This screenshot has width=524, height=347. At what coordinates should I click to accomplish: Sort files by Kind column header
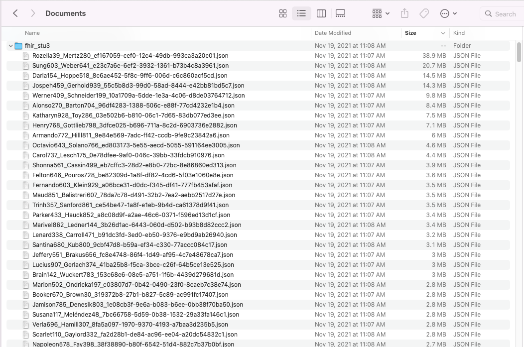click(459, 33)
